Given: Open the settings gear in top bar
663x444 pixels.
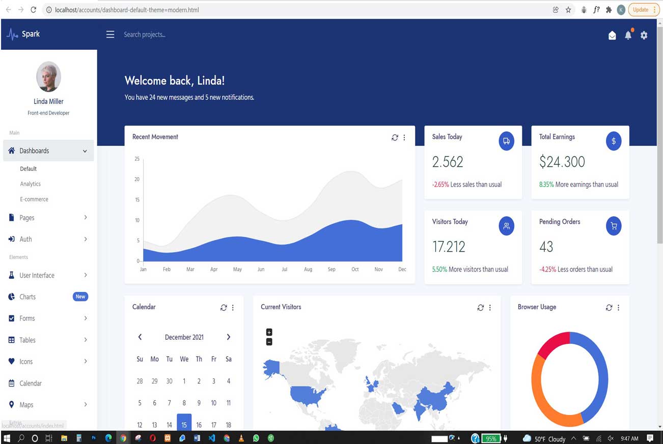Looking at the screenshot, I should [x=644, y=35].
